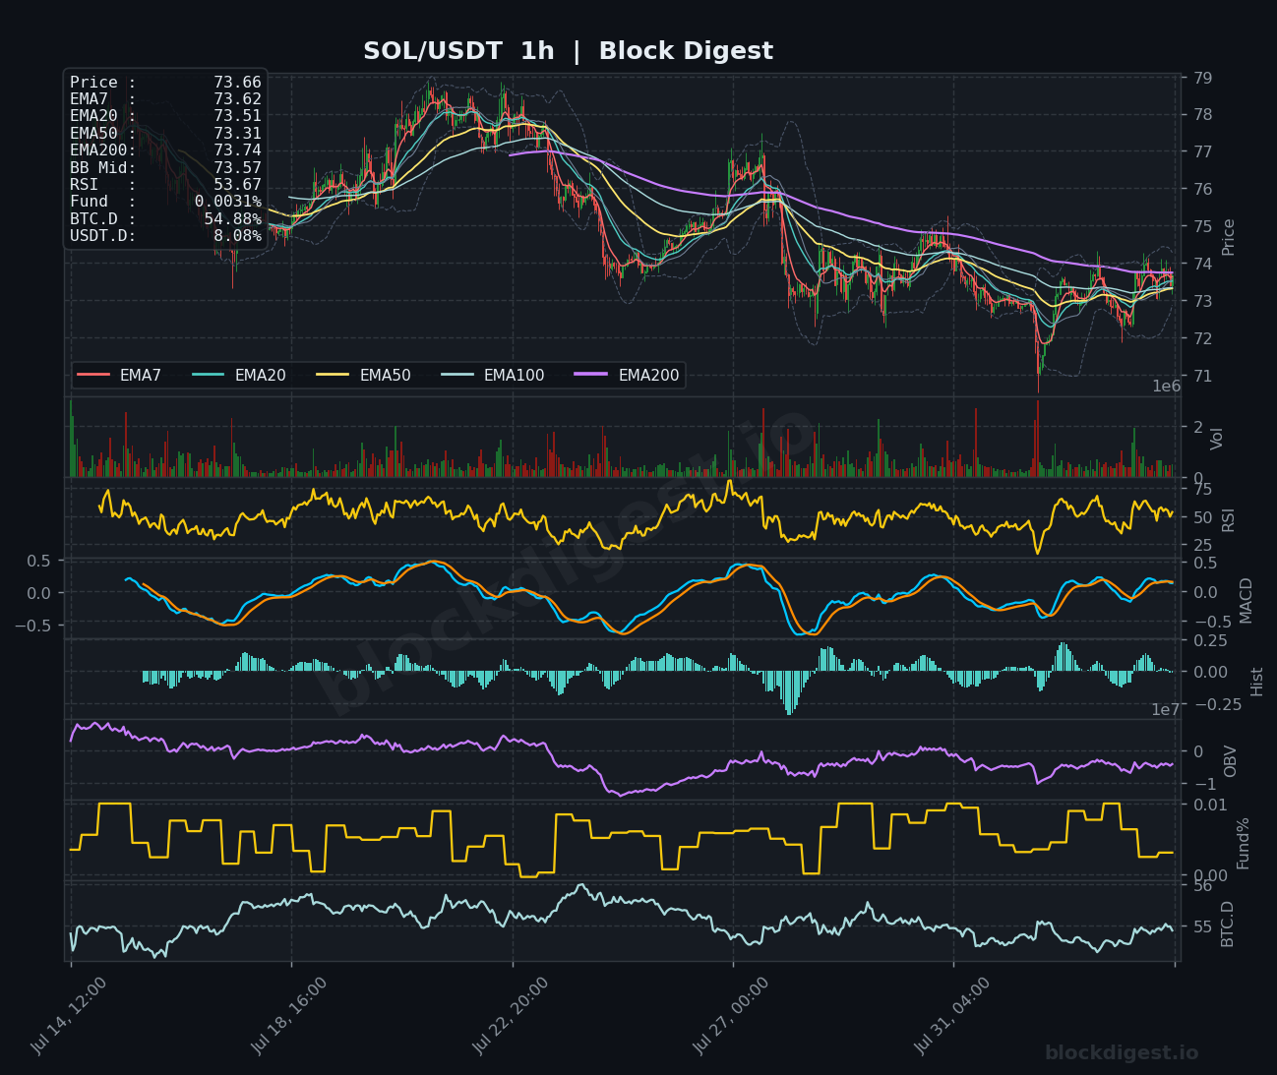Image resolution: width=1277 pixels, height=1075 pixels.
Task: Click the Vol axis label
Action: [x=1217, y=439]
